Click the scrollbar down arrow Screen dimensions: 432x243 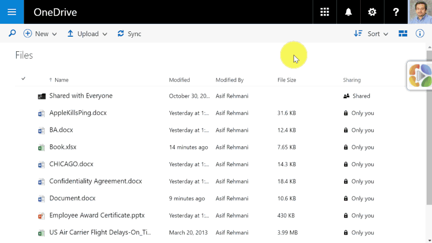coord(429,240)
